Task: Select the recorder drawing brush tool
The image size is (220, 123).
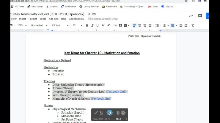Action: [96, 113]
